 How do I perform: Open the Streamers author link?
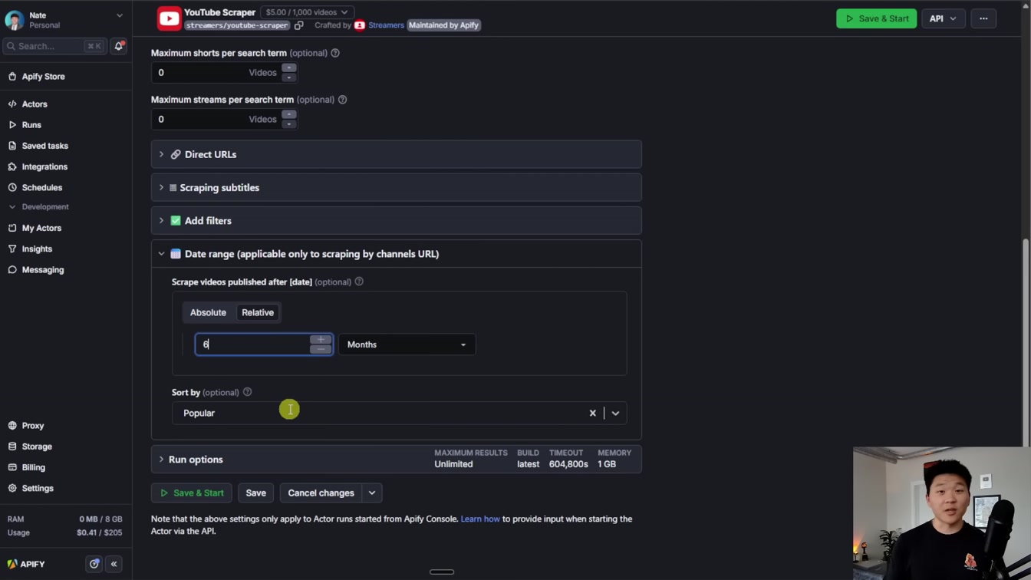pyautogui.click(x=386, y=25)
